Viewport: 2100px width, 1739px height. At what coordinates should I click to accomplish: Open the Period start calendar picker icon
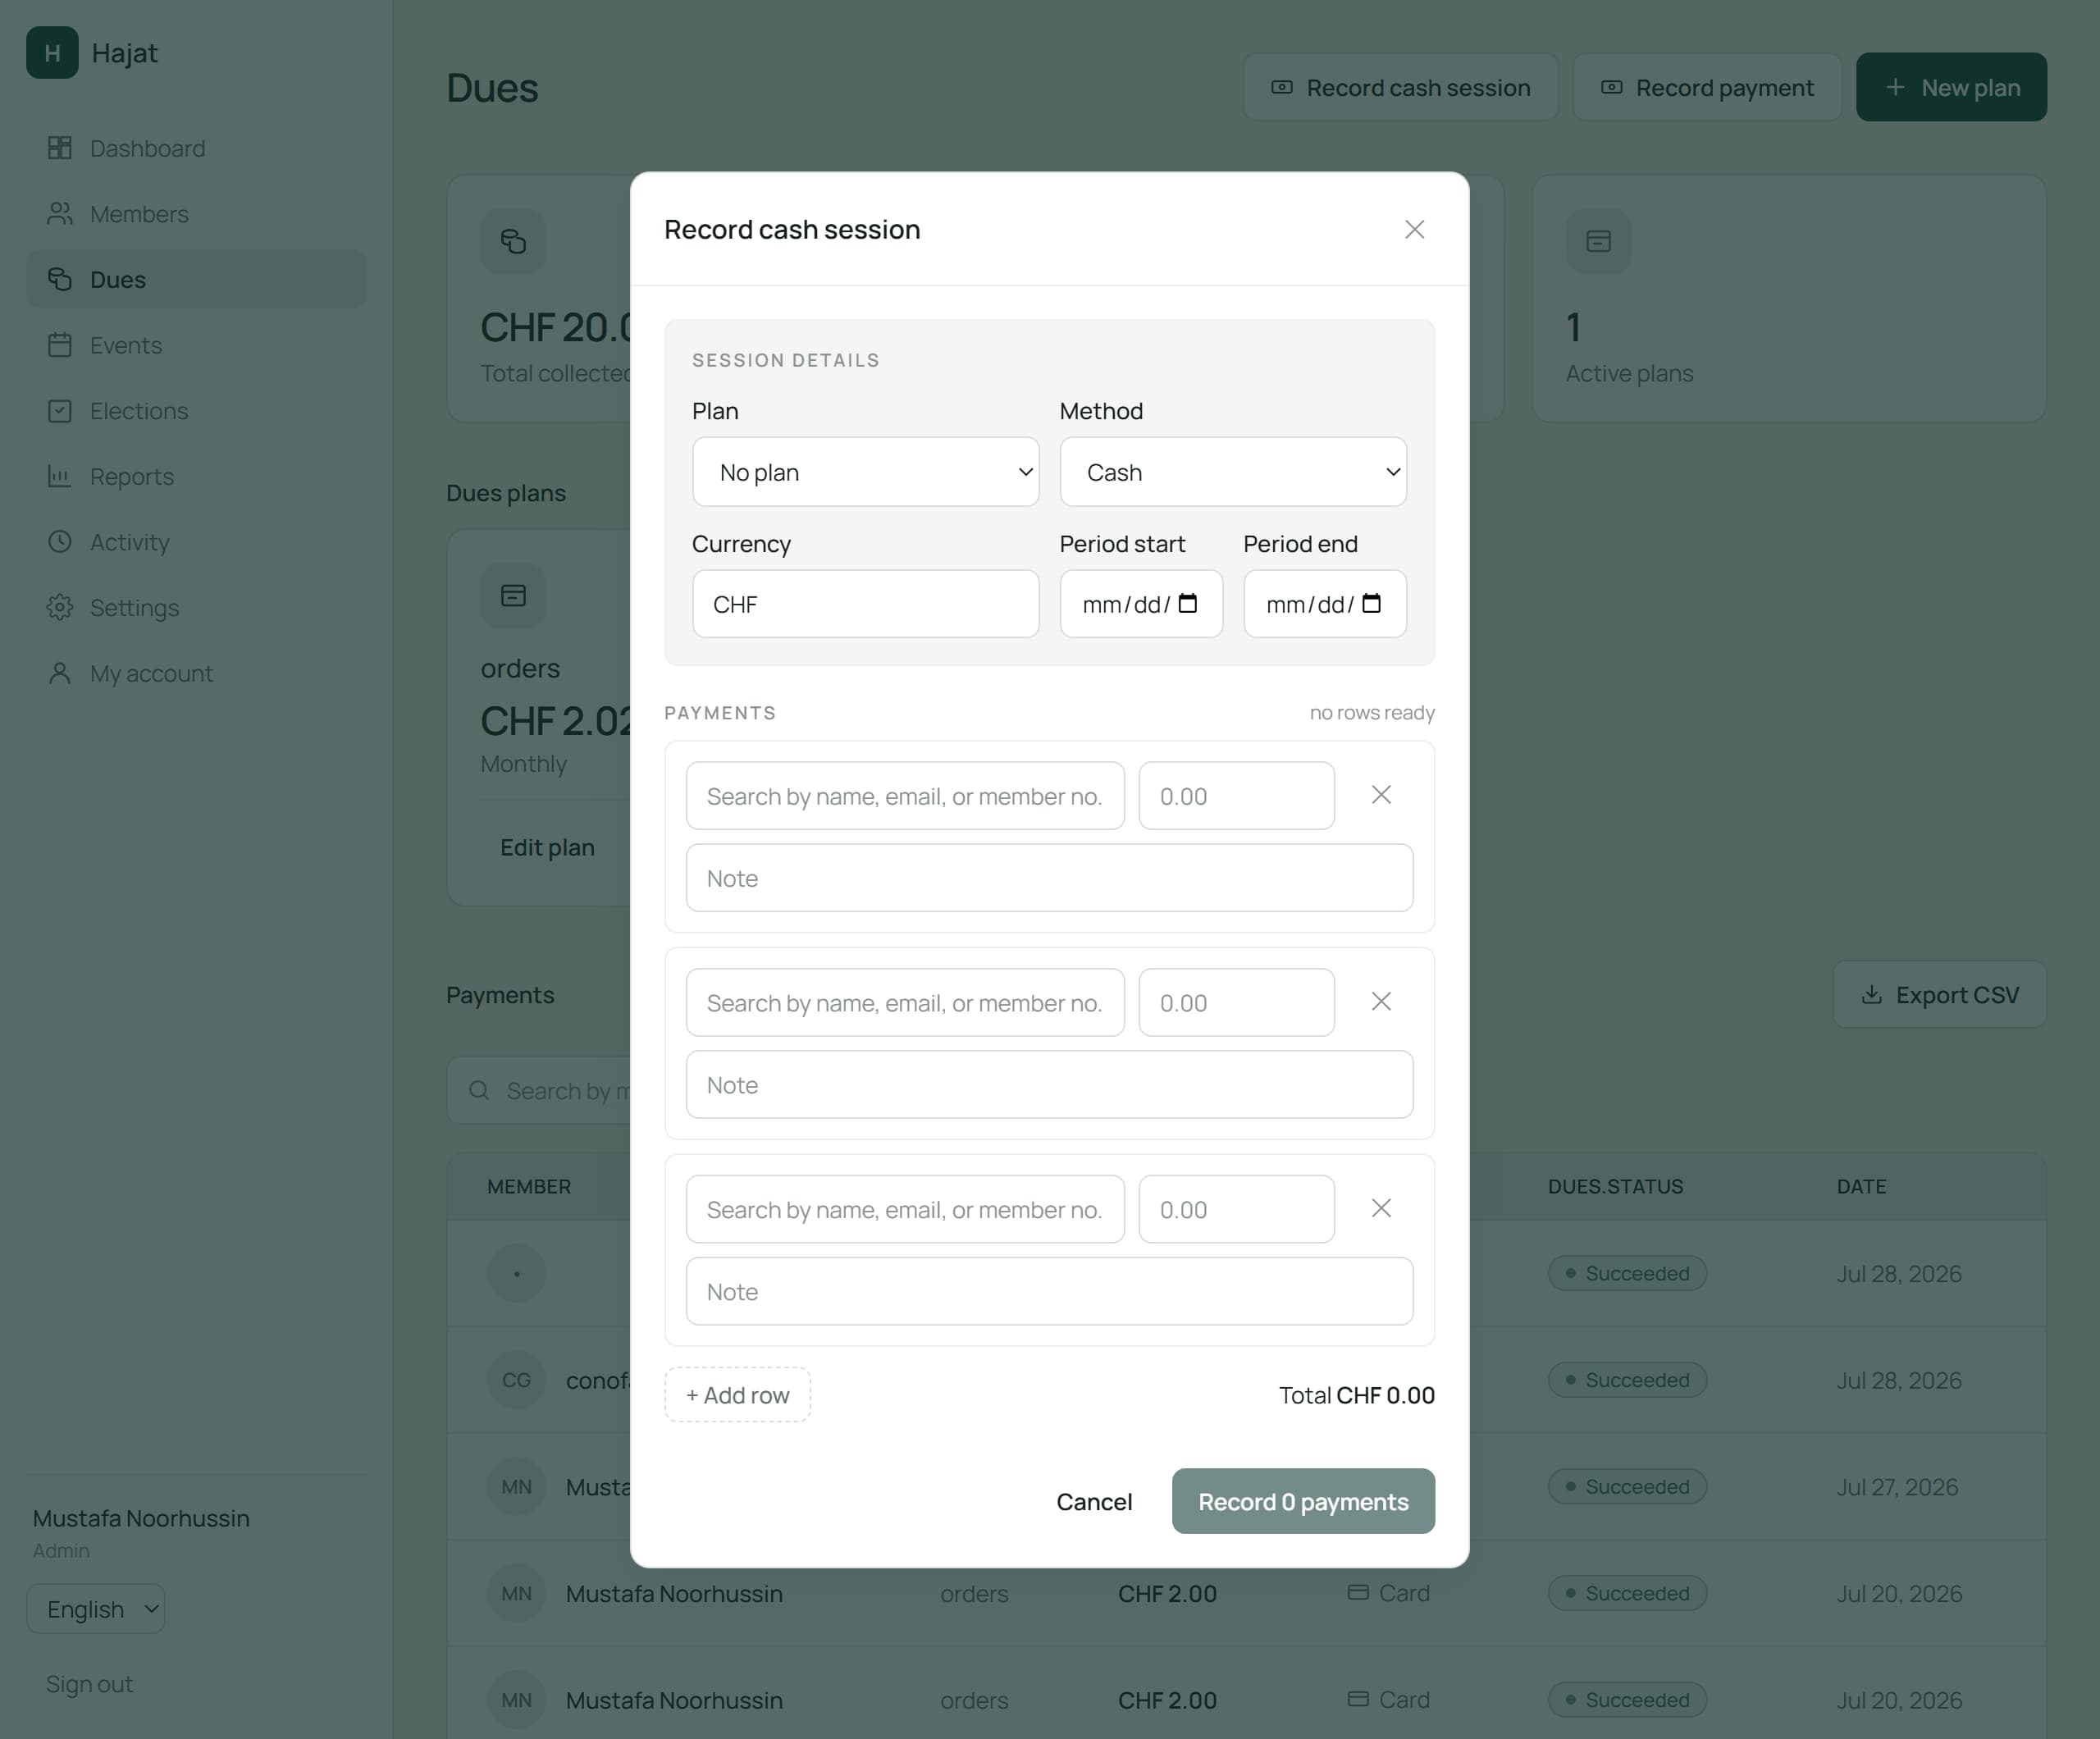click(1188, 604)
